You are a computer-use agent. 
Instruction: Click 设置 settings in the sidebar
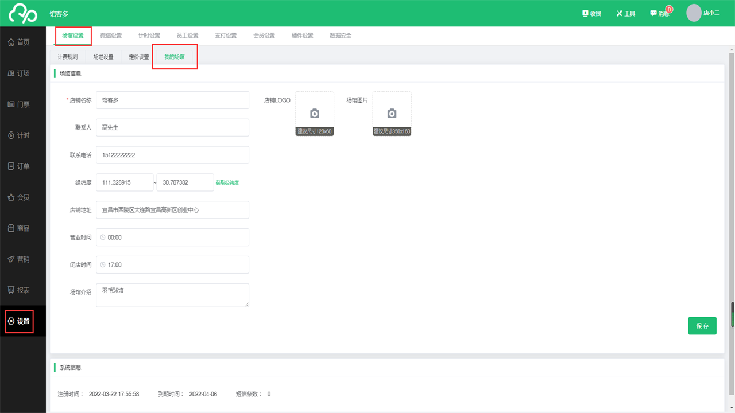point(23,321)
